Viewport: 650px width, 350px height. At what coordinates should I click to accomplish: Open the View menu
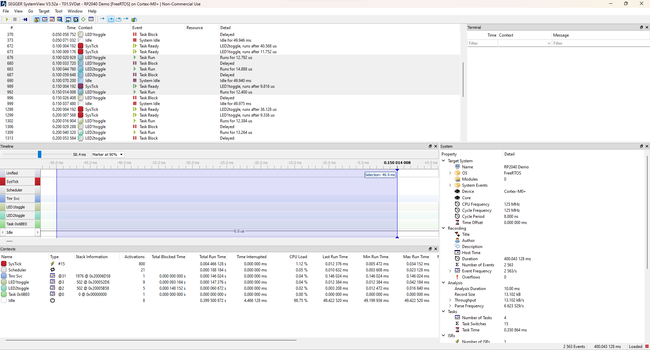point(18,11)
